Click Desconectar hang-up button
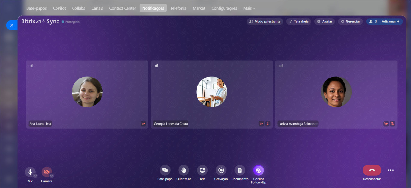 tap(372, 170)
